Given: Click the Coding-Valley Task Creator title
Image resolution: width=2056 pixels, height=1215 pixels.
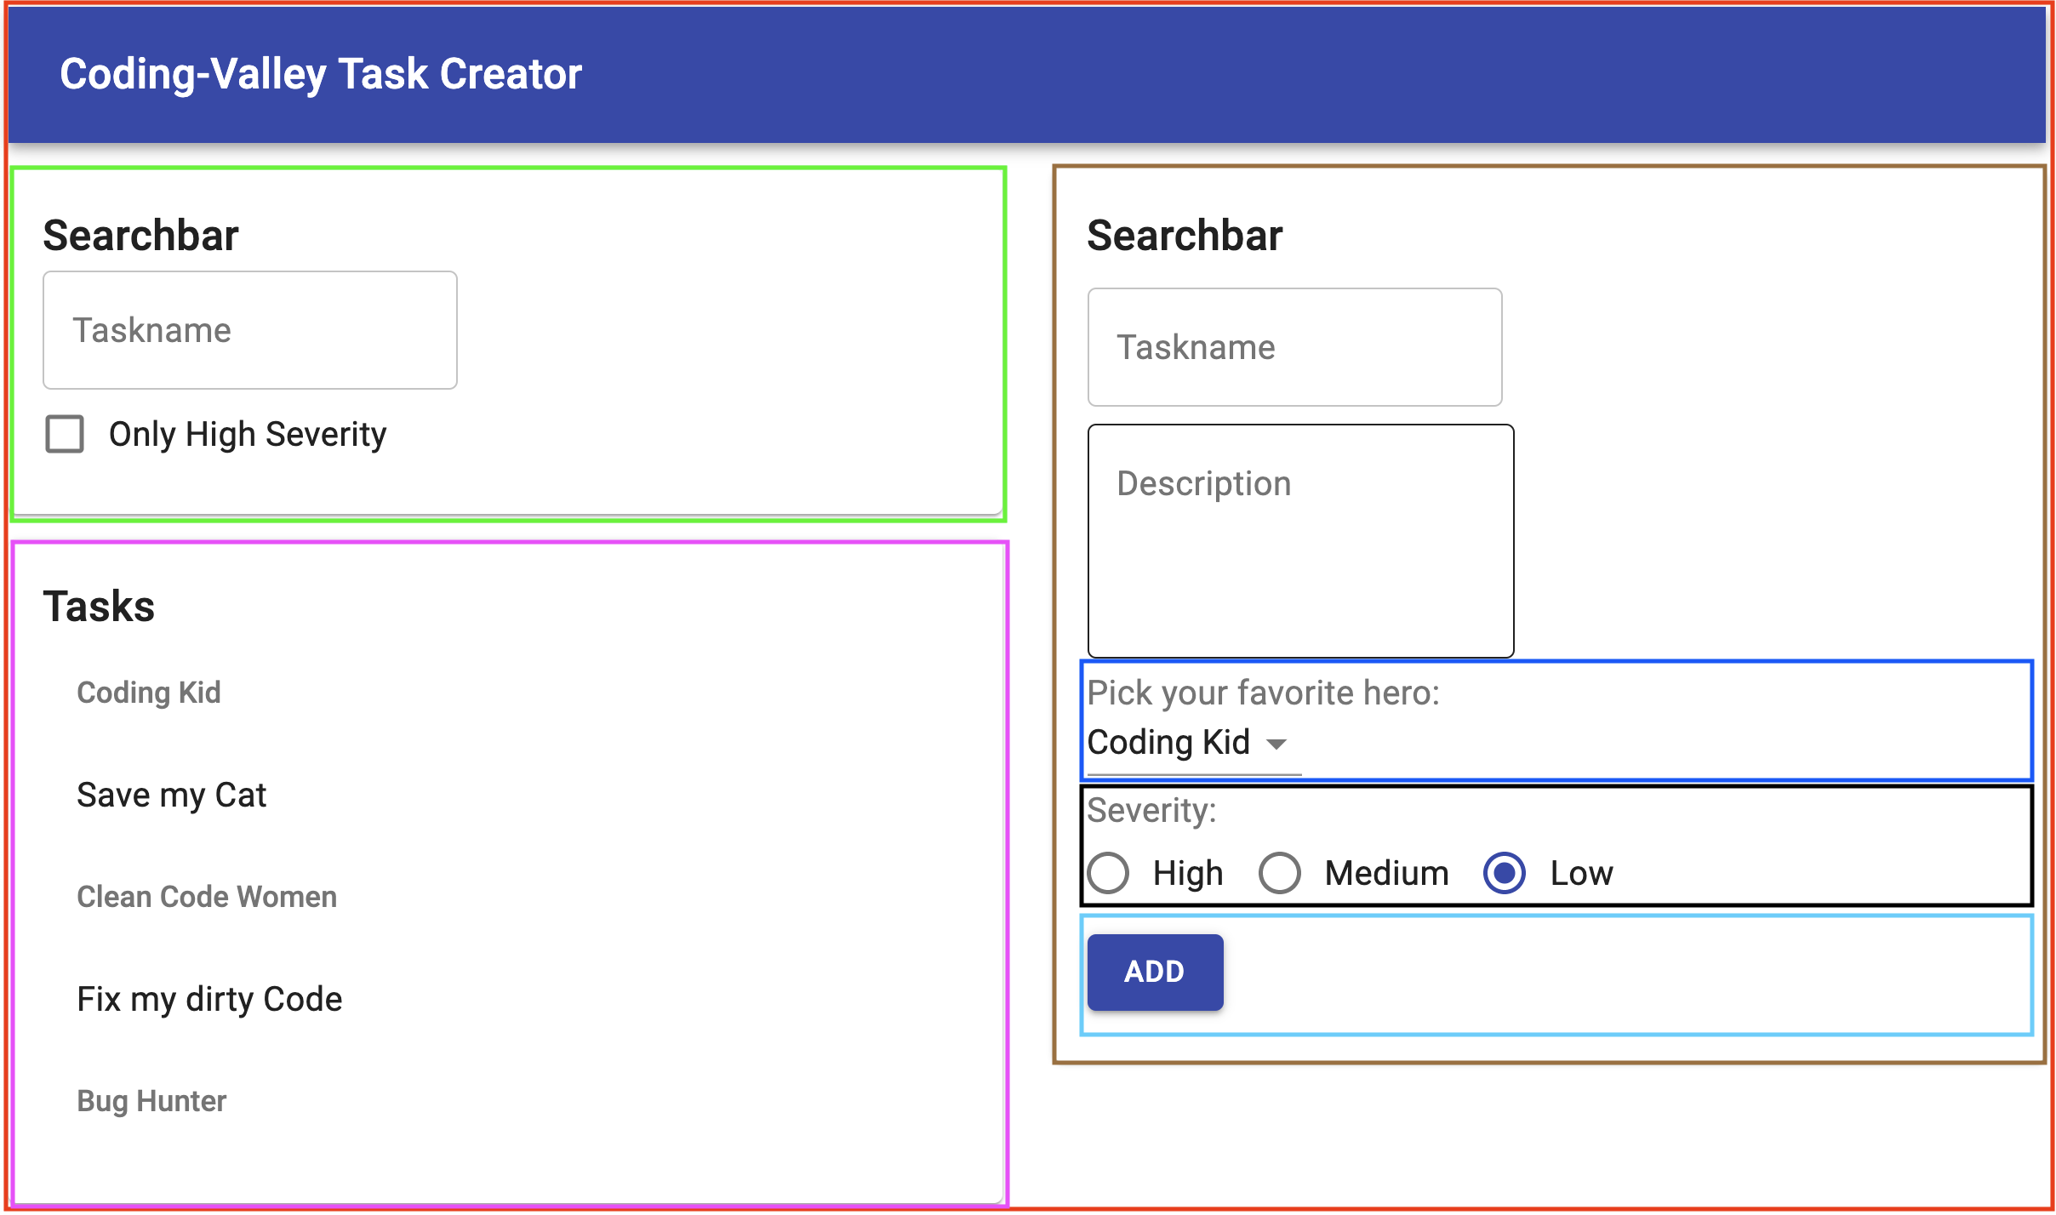Looking at the screenshot, I should click(x=321, y=74).
